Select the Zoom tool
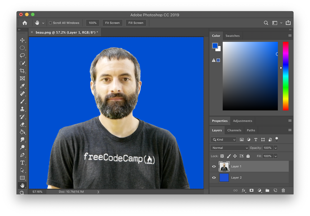This screenshot has width=310, height=216. [22, 193]
